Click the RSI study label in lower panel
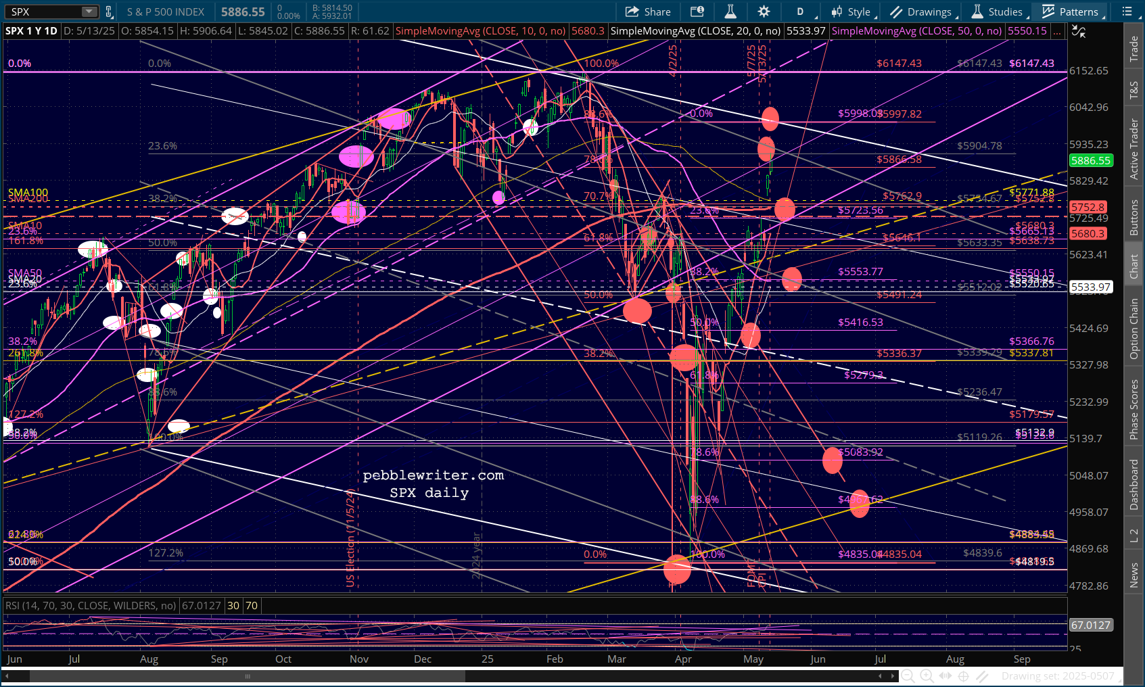Viewport: 1145px width, 687px height. [91, 605]
